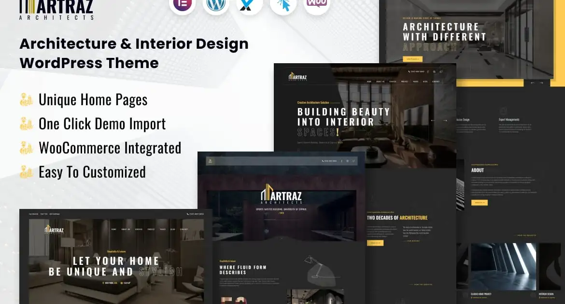565x304 pixels.
Task: Click the previous slide arrow in Building Beauty mockup
Action: point(433,121)
